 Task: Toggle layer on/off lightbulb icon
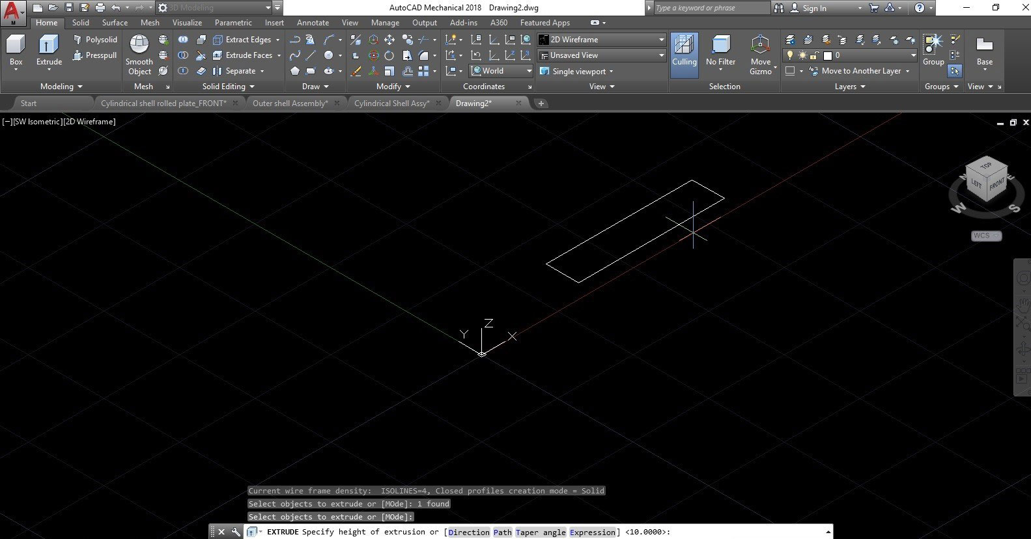point(790,55)
